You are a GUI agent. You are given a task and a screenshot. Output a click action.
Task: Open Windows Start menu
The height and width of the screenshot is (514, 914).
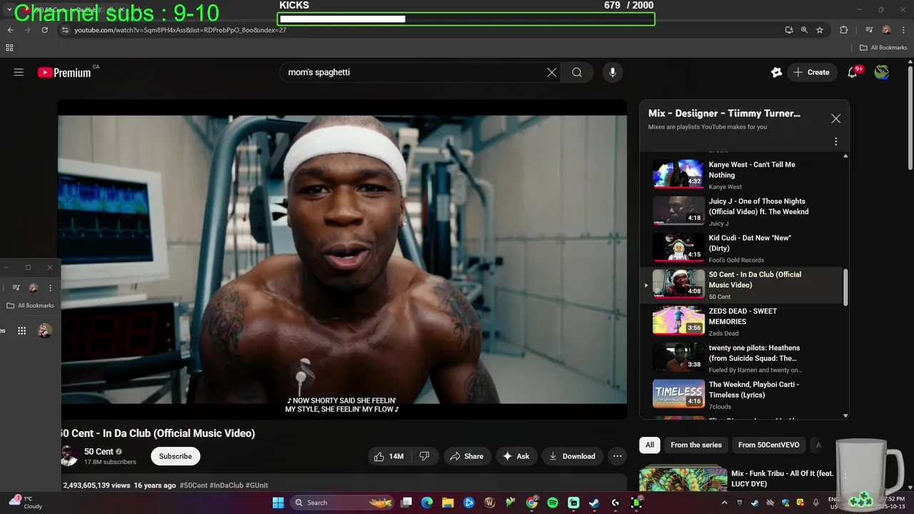click(x=278, y=503)
